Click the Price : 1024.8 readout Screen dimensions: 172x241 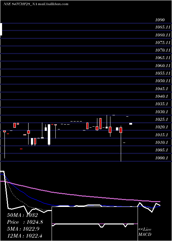coord(25,222)
